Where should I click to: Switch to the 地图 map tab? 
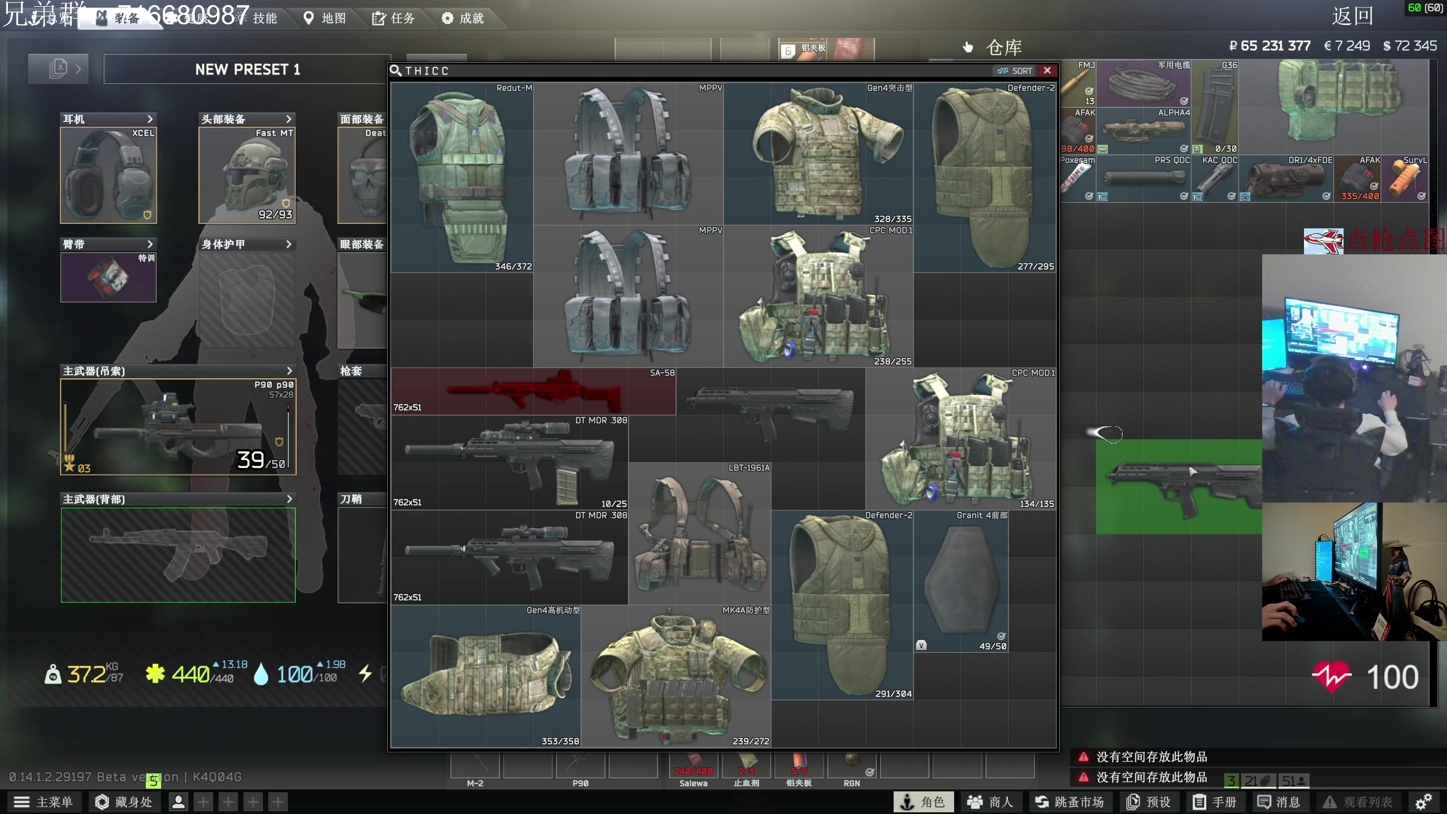325,18
